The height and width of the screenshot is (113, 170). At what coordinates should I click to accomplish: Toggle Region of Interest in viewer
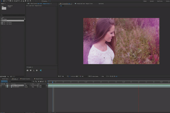click(89, 76)
